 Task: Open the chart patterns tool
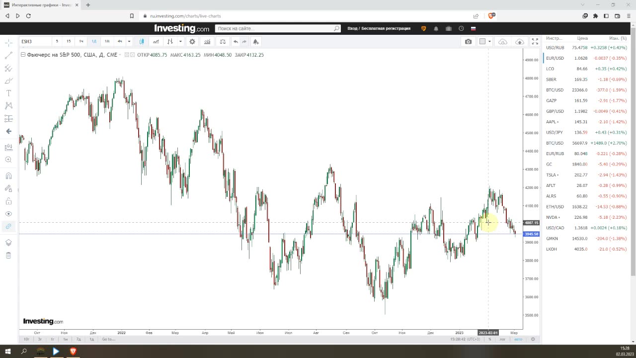(x=8, y=105)
